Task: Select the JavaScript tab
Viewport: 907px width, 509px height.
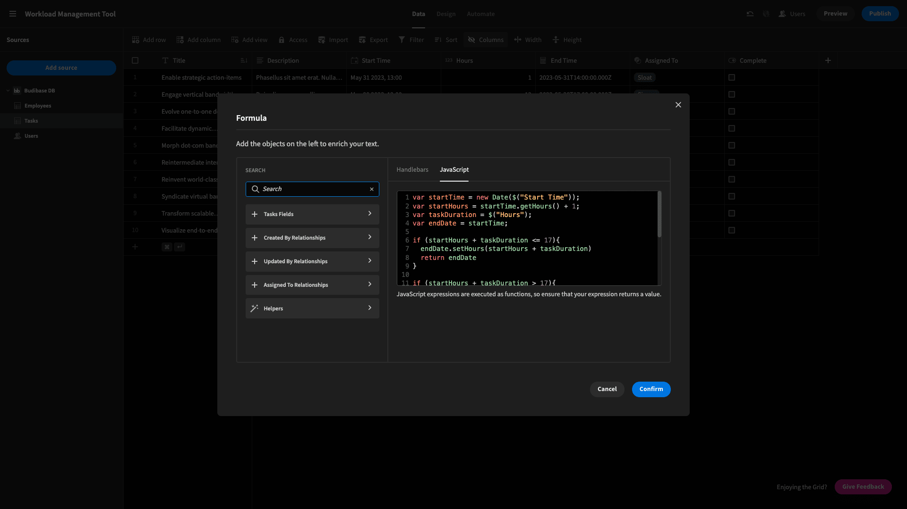Action: coord(454,170)
